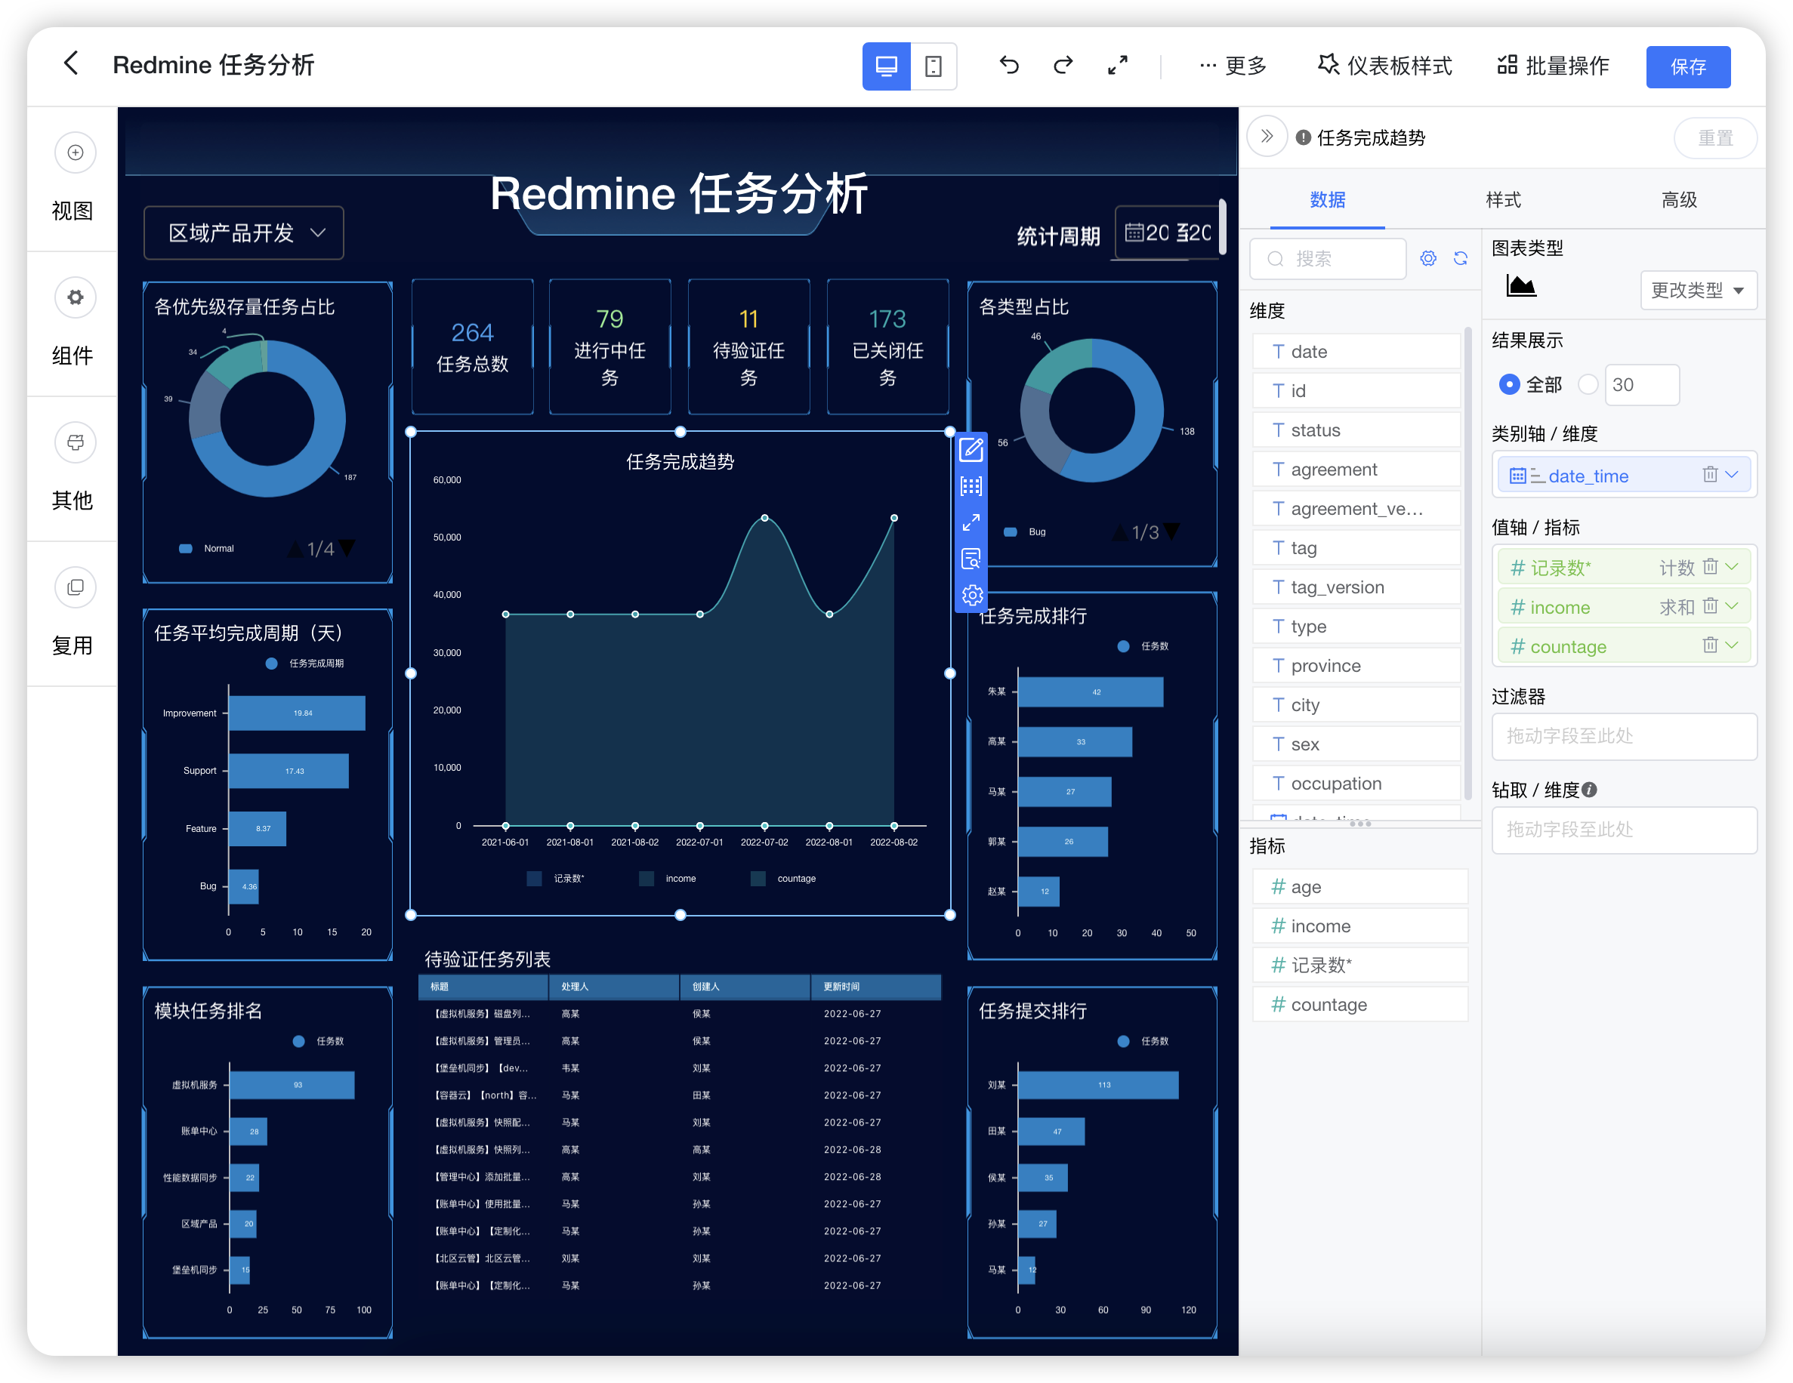Toggle the countage legend in trend chart
Image resolution: width=1793 pixels, height=1383 pixels.
tap(783, 878)
